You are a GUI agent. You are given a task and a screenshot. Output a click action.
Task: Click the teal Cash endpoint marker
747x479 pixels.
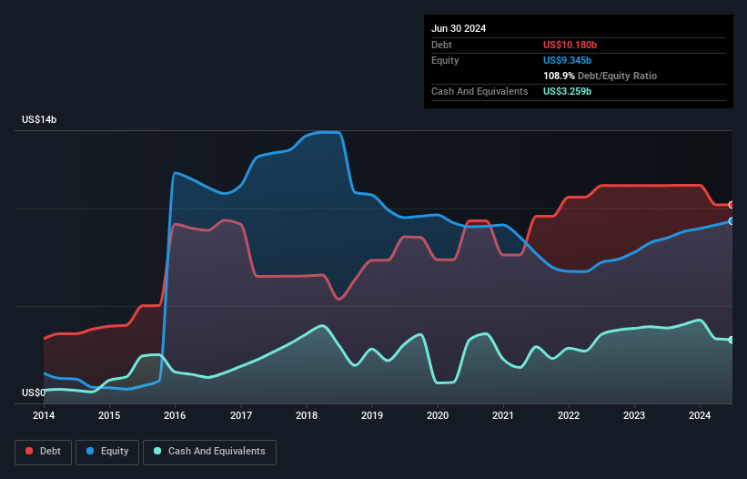732,340
